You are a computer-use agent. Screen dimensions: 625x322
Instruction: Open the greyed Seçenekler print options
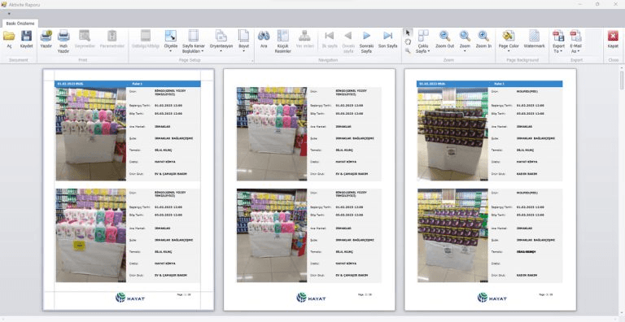pos(85,40)
